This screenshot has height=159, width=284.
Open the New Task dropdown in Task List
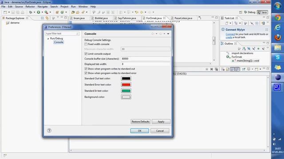pos(230,23)
